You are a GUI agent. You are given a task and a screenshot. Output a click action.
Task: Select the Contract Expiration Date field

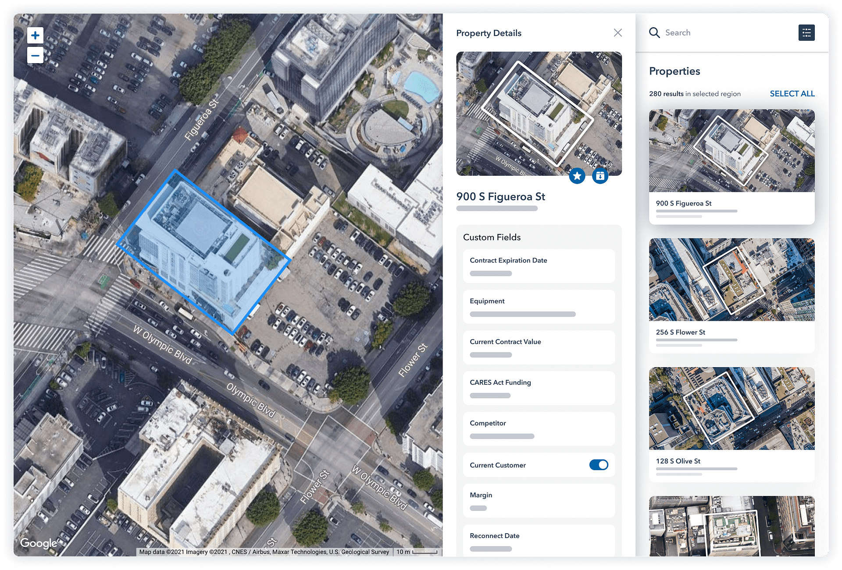tap(539, 266)
